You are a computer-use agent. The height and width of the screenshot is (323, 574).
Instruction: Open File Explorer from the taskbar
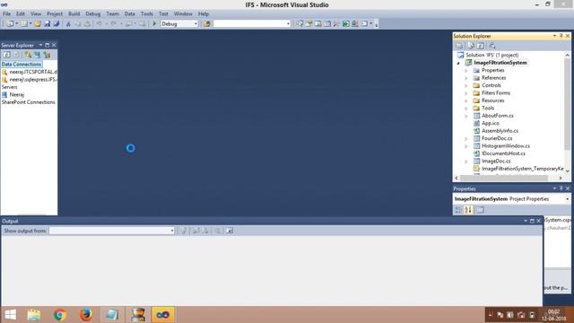tap(34, 315)
